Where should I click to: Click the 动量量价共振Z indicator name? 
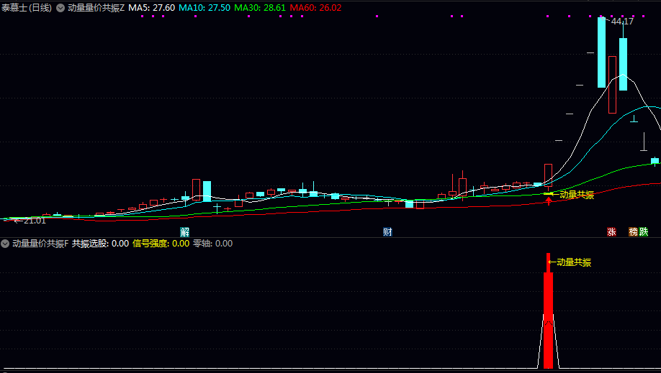pos(96,8)
